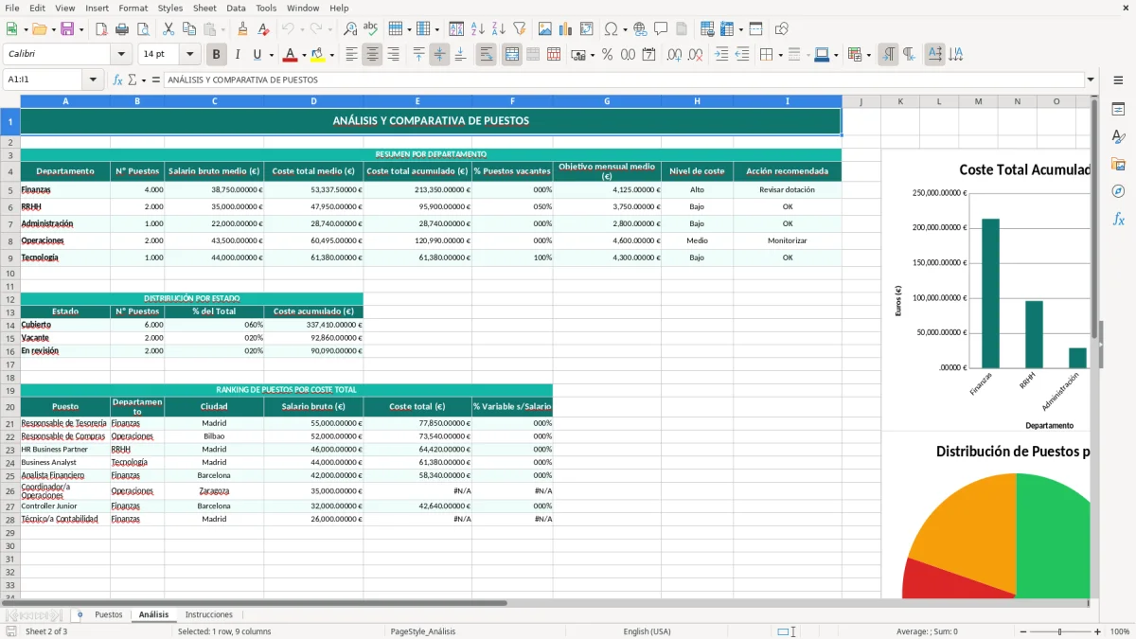Viewport: 1136px width, 639px height.
Task: Open the Data menu
Action: [236, 8]
